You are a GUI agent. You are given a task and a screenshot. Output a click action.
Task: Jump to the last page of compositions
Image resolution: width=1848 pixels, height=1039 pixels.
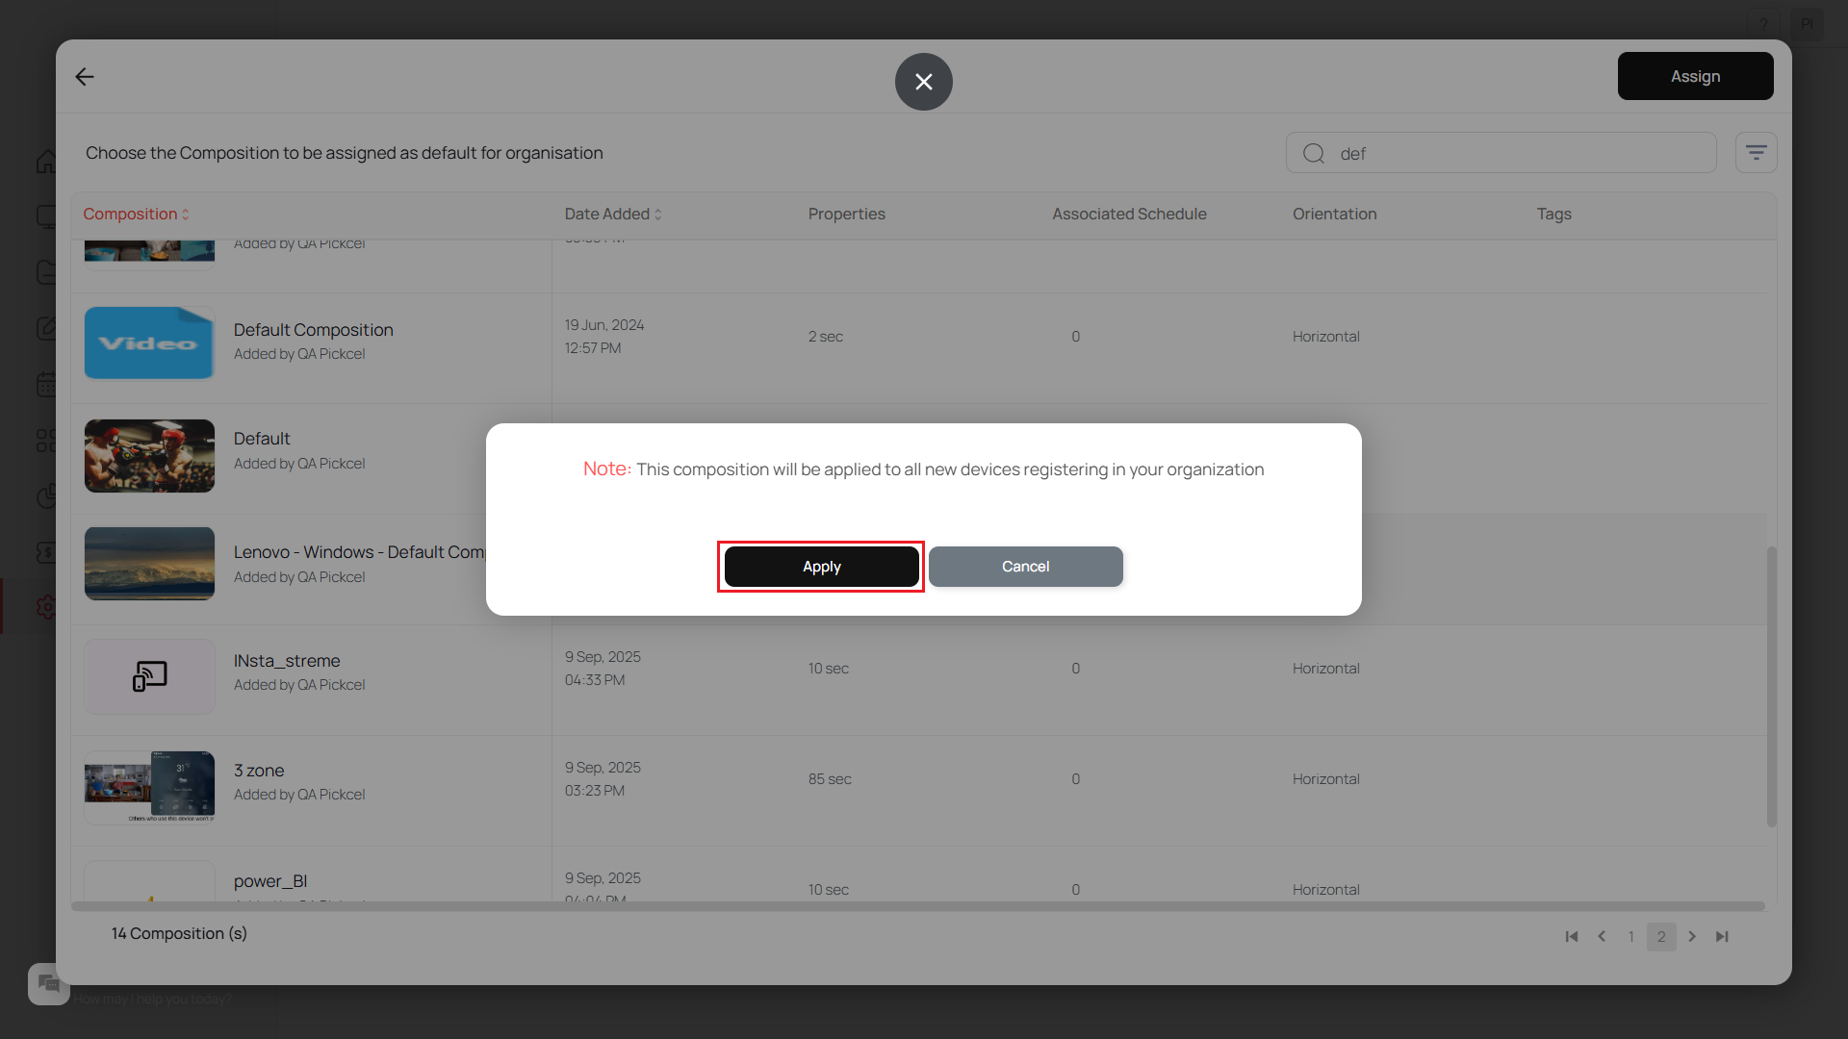[1722, 936]
